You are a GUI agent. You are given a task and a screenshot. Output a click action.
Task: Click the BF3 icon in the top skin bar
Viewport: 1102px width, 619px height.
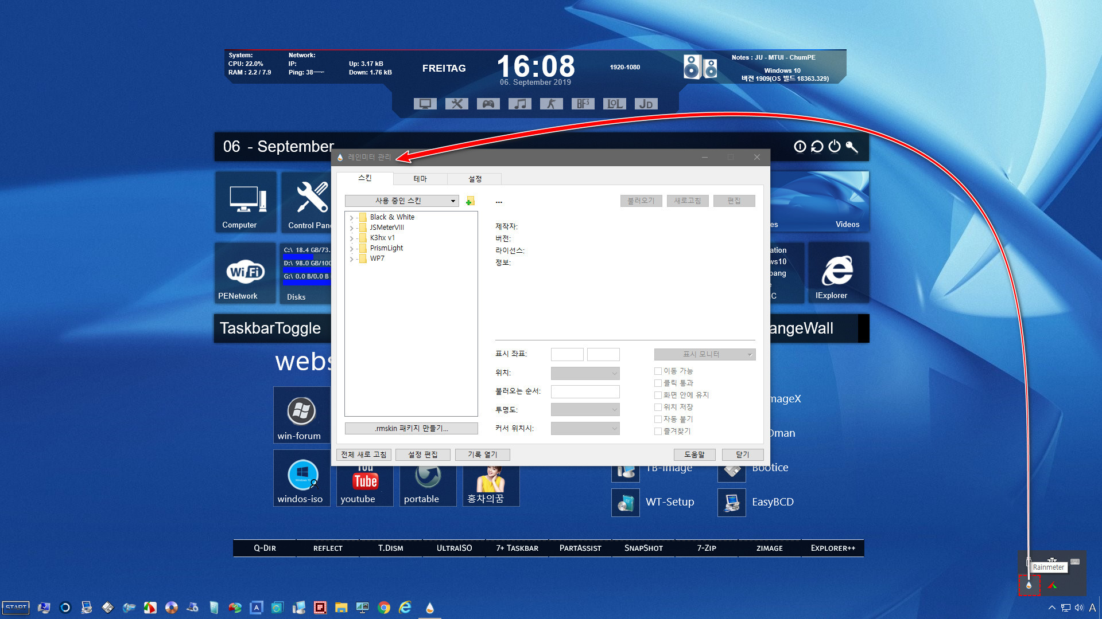tap(583, 104)
